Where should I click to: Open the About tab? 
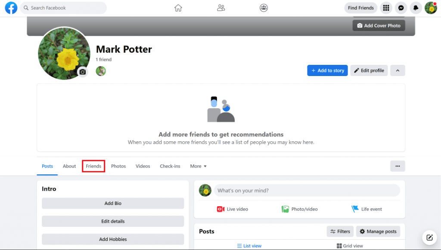tap(69, 166)
